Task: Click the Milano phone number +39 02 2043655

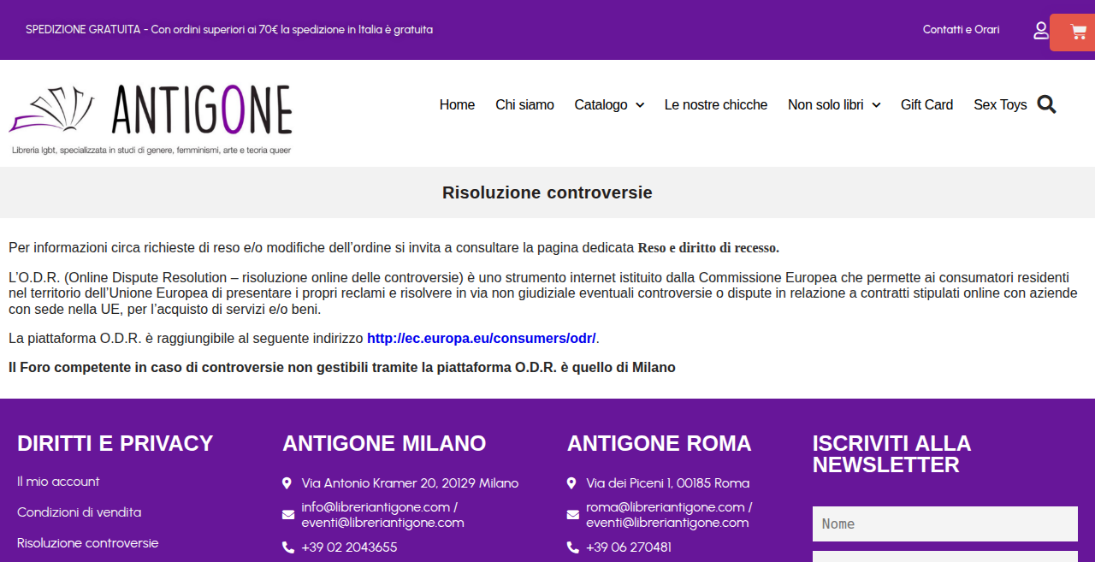Action: pyautogui.click(x=349, y=547)
